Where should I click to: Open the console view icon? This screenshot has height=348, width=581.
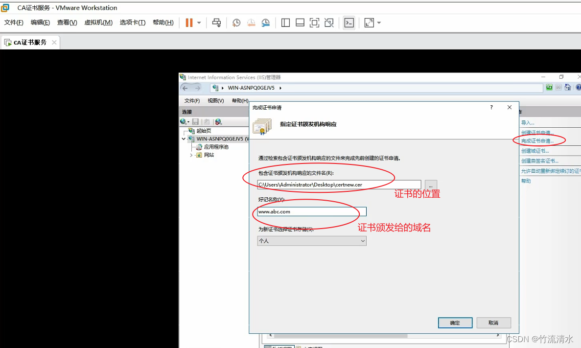pyautogui.click(x=349, y=23)
